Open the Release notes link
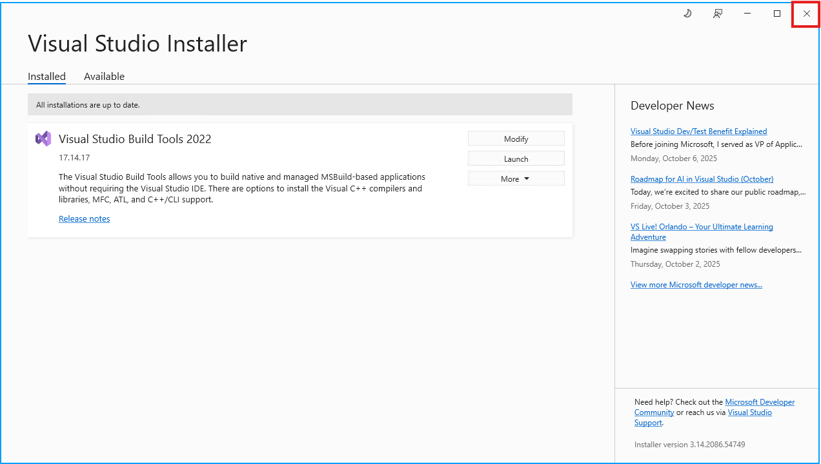This screenshot has width=821, height=464. coord(84,218)
